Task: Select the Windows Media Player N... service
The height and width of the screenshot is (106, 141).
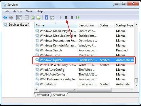Action: tap(58, 31)
